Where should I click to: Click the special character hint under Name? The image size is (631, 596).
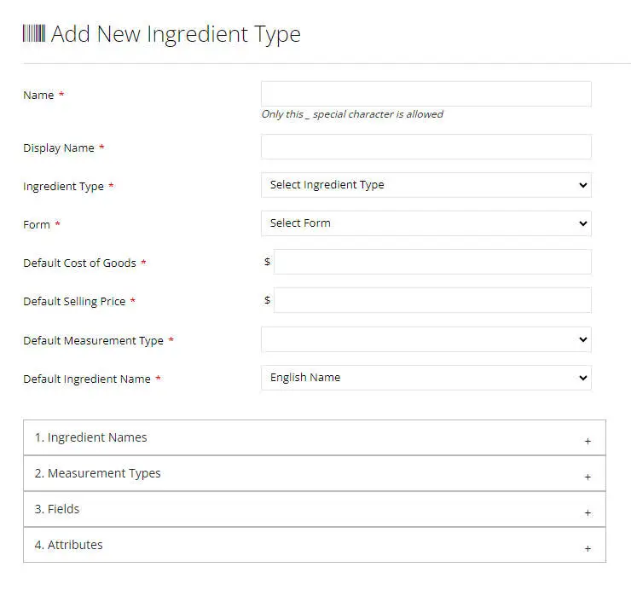(352, 114)
